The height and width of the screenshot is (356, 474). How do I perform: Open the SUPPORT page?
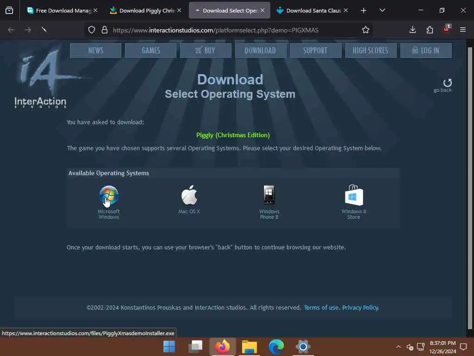click(316, 51)
